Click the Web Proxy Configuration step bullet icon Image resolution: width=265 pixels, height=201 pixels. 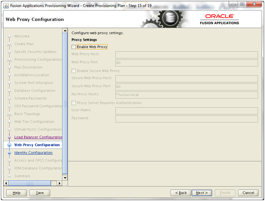point(9,145)
